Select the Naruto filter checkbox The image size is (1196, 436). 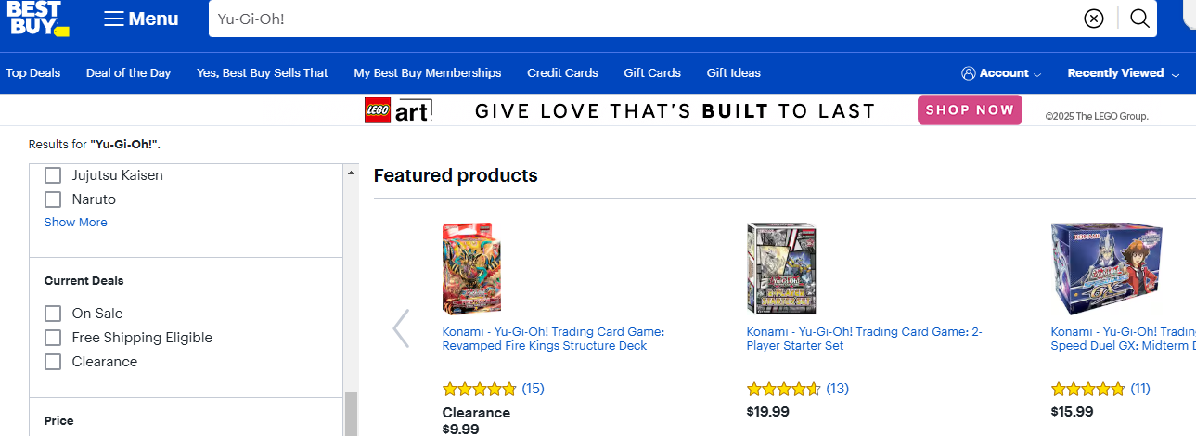click(53, 199)
